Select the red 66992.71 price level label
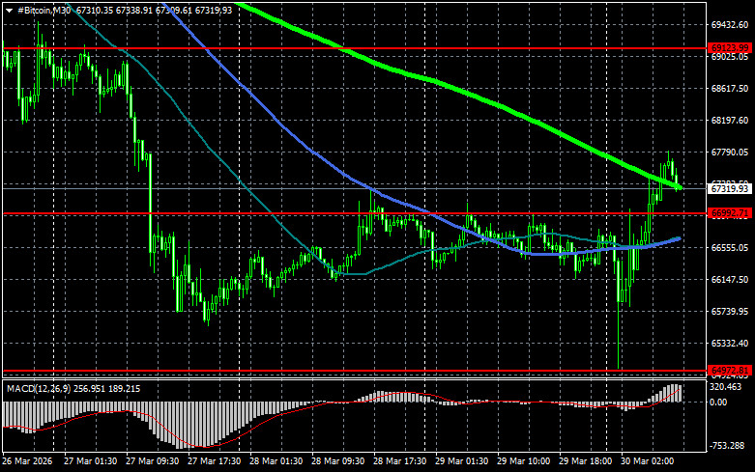 (x=730, y=213)
